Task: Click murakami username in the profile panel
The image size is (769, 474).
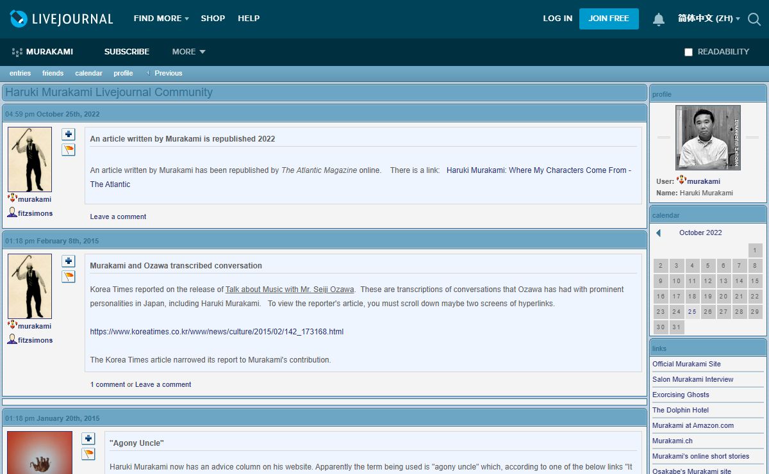Action: tap(704, 181)
